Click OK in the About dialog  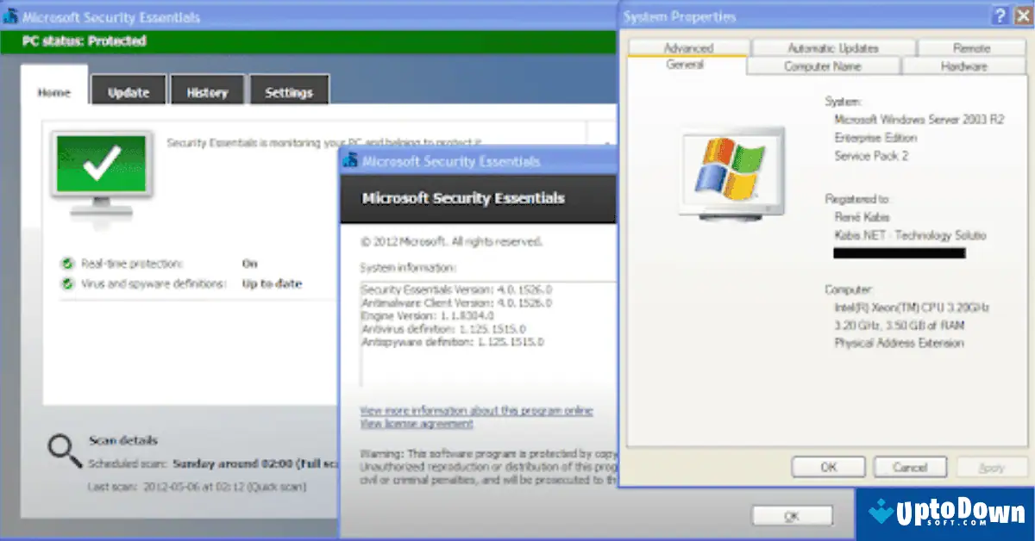pos(791,515)
